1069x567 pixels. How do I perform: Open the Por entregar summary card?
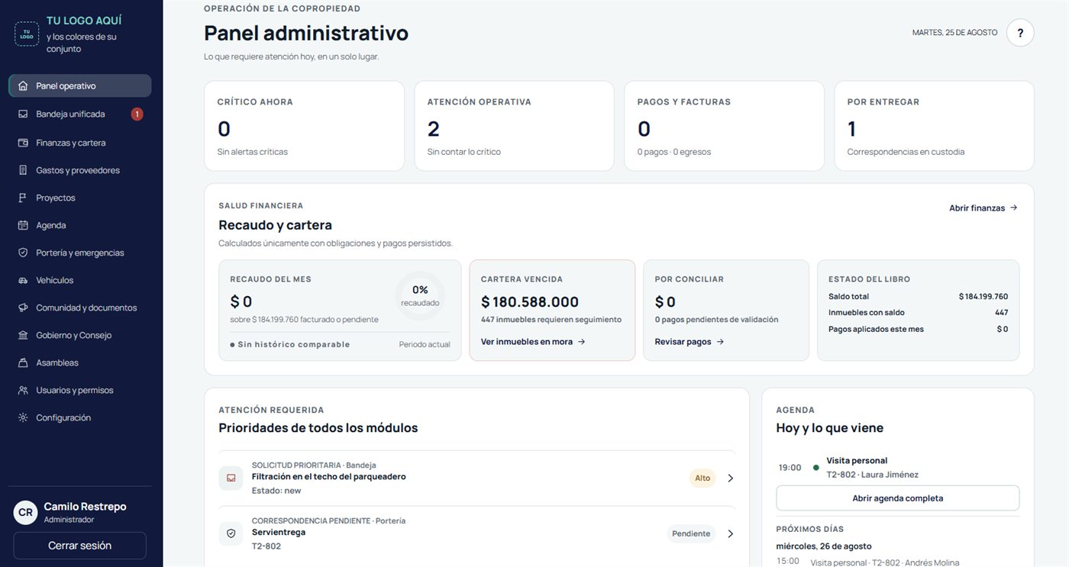point(934,126)
